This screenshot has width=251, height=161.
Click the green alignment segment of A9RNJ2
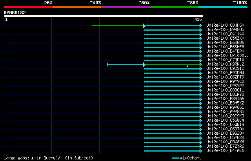[173, 64]
